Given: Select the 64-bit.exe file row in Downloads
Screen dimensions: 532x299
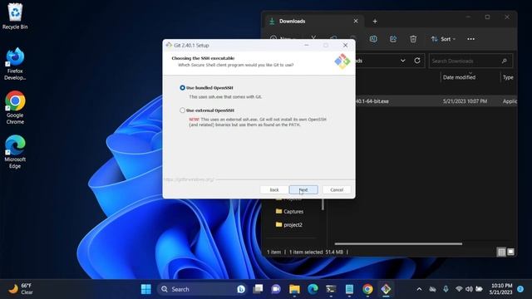Looking at the screenshot, I should [422, 101].
